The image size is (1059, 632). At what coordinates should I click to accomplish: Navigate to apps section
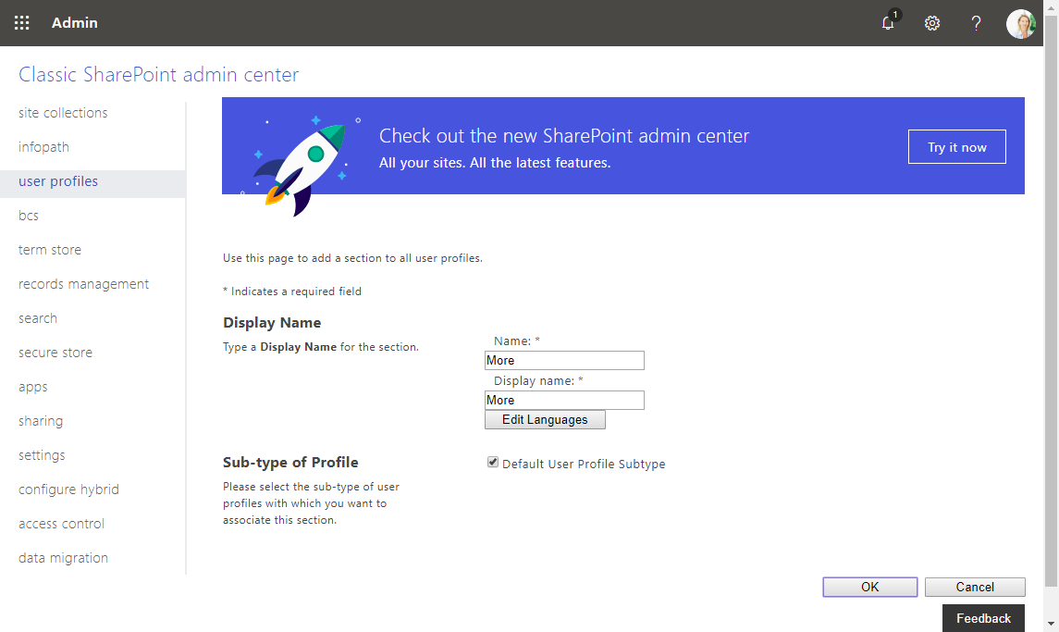pyautogui.click(x=33, y=388)
